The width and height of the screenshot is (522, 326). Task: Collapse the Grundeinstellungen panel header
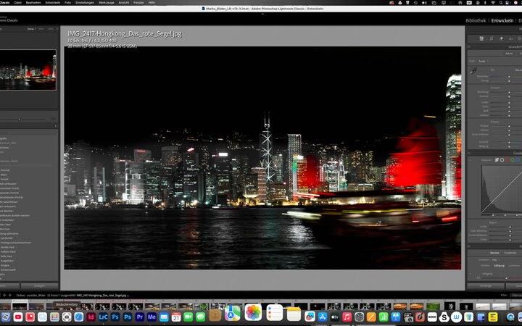tap(507, 46)
